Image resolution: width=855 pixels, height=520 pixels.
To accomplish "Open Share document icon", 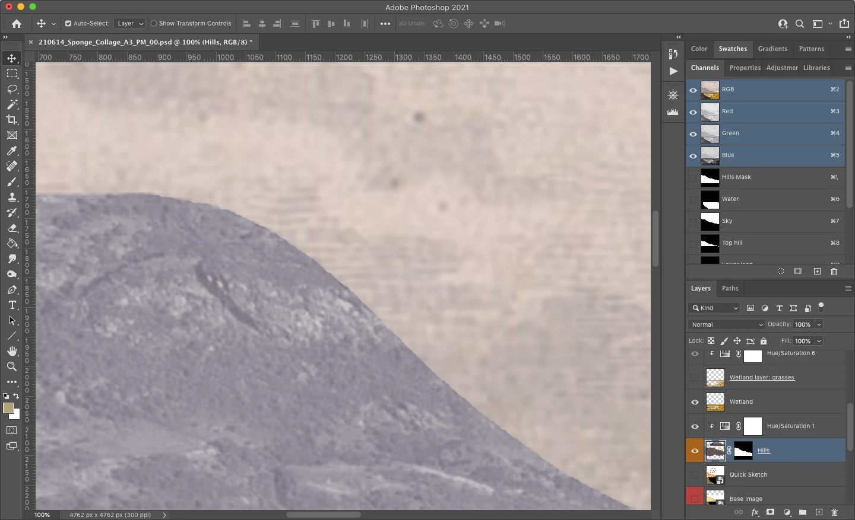I will [x=844, y=24].
